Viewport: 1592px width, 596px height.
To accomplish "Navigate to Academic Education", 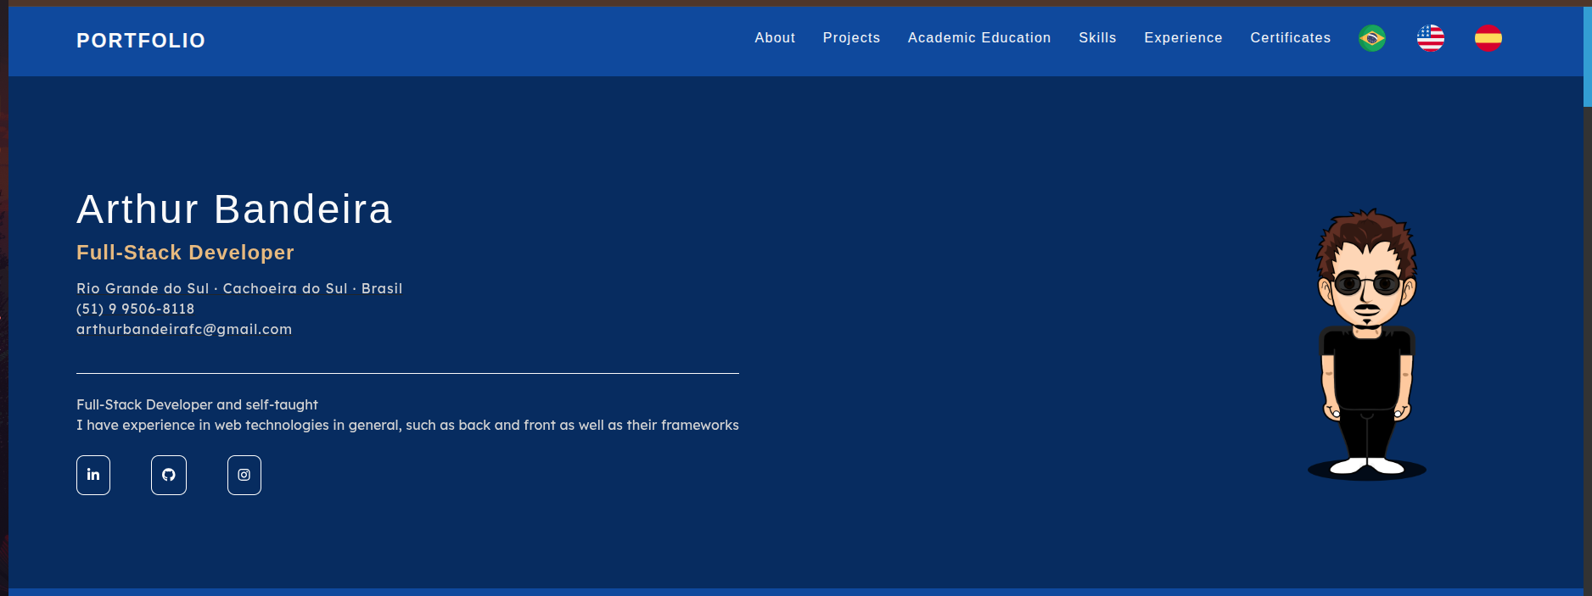I will coord(979,38).
